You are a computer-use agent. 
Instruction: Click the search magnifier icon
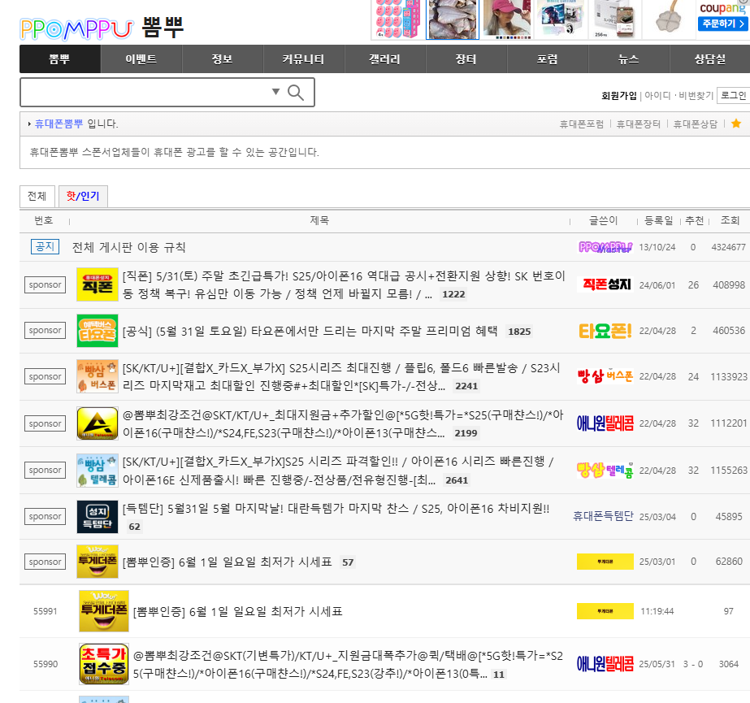coord(296,93)
